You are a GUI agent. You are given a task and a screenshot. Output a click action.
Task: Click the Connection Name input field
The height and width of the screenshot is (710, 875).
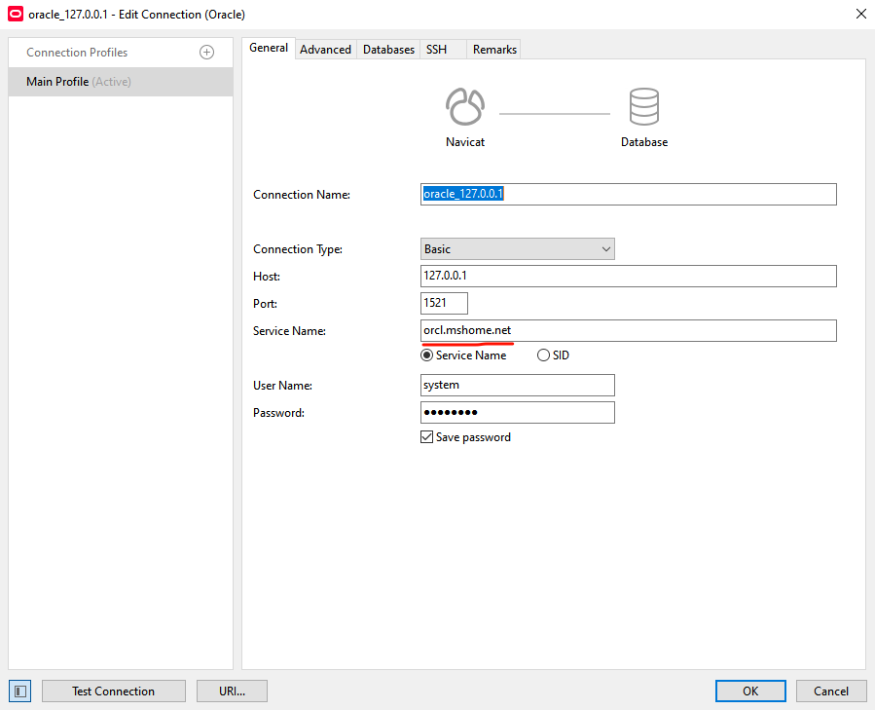tap(629, 195)
